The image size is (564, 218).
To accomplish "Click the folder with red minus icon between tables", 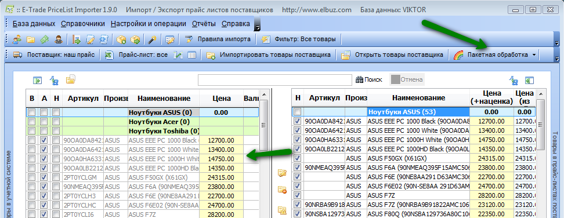I will click(x=283, y=190).
